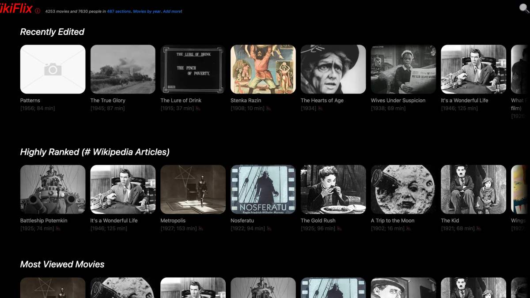Click the silent film icon after Metropolis runtime
The width and height of the screenshot is (530, 298).
coord(201,229)
